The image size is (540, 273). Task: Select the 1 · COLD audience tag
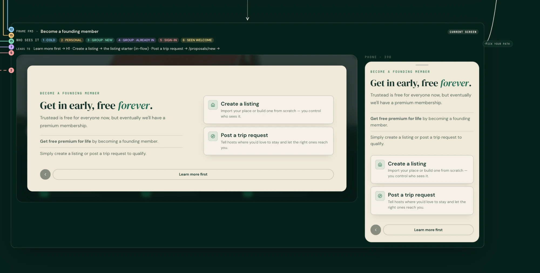(x=49, y=40)
